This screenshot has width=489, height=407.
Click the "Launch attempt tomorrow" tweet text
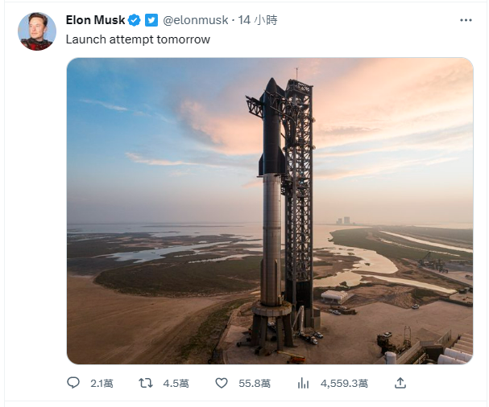pos(138,39)
